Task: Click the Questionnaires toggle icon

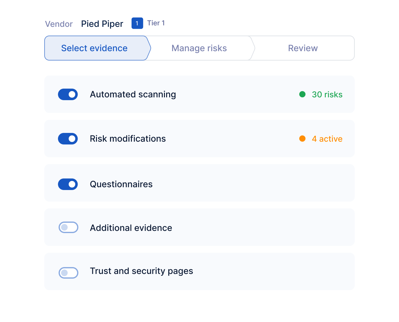Action: coord(68,184)
